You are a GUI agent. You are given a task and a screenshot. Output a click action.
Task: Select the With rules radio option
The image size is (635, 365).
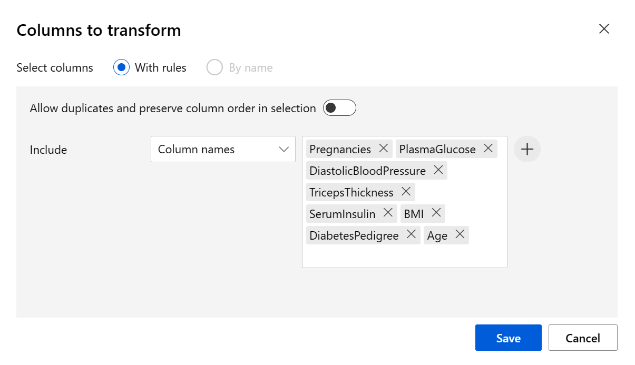pos(122,67)
